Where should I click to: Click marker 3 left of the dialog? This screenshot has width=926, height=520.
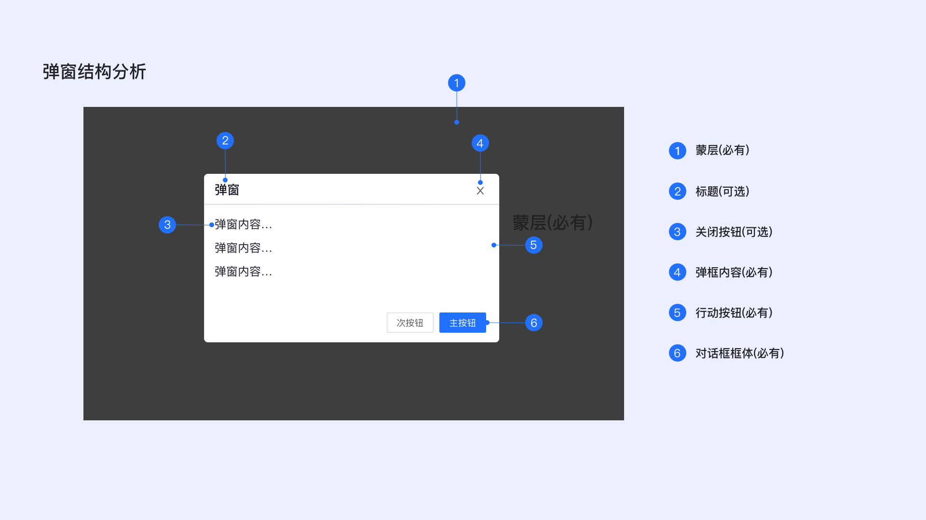pyautogui.click(x=167, y=225)
